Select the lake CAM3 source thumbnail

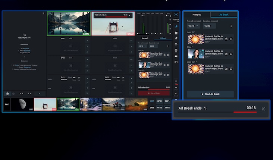click(x=68, y=104)
